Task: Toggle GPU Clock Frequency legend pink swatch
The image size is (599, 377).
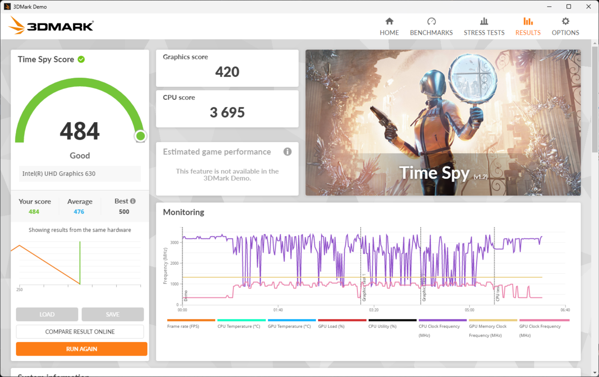Action: (544, 320)
